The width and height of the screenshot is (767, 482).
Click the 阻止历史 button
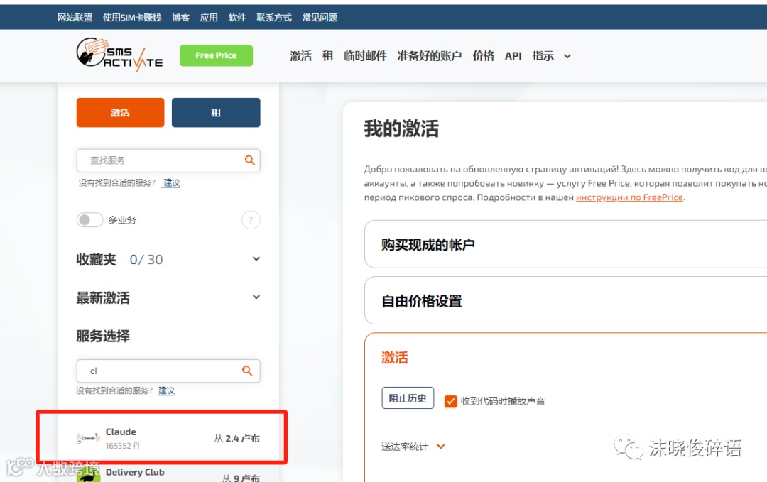point(408,398)
